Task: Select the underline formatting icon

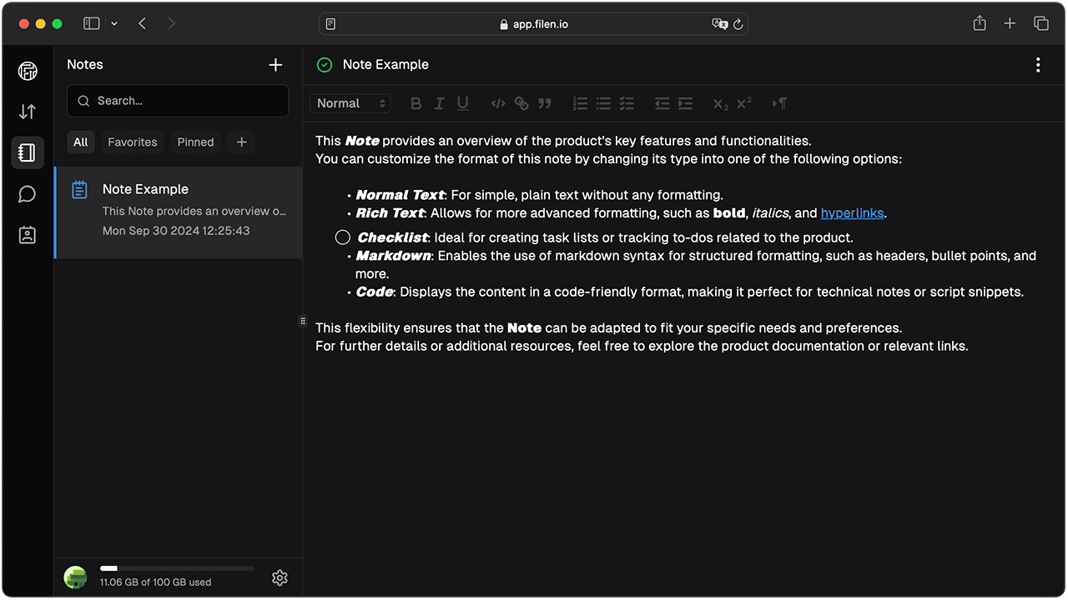Action: point(462,103)
